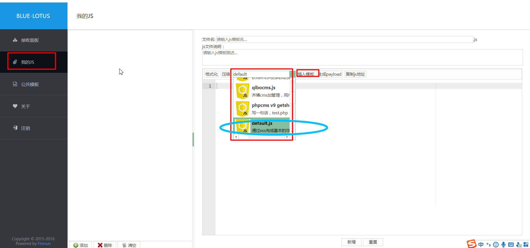This screenshot has width=530, height=248.
Task: Open the 关于 sidebar entry
Action: click(x=33, y=106)
